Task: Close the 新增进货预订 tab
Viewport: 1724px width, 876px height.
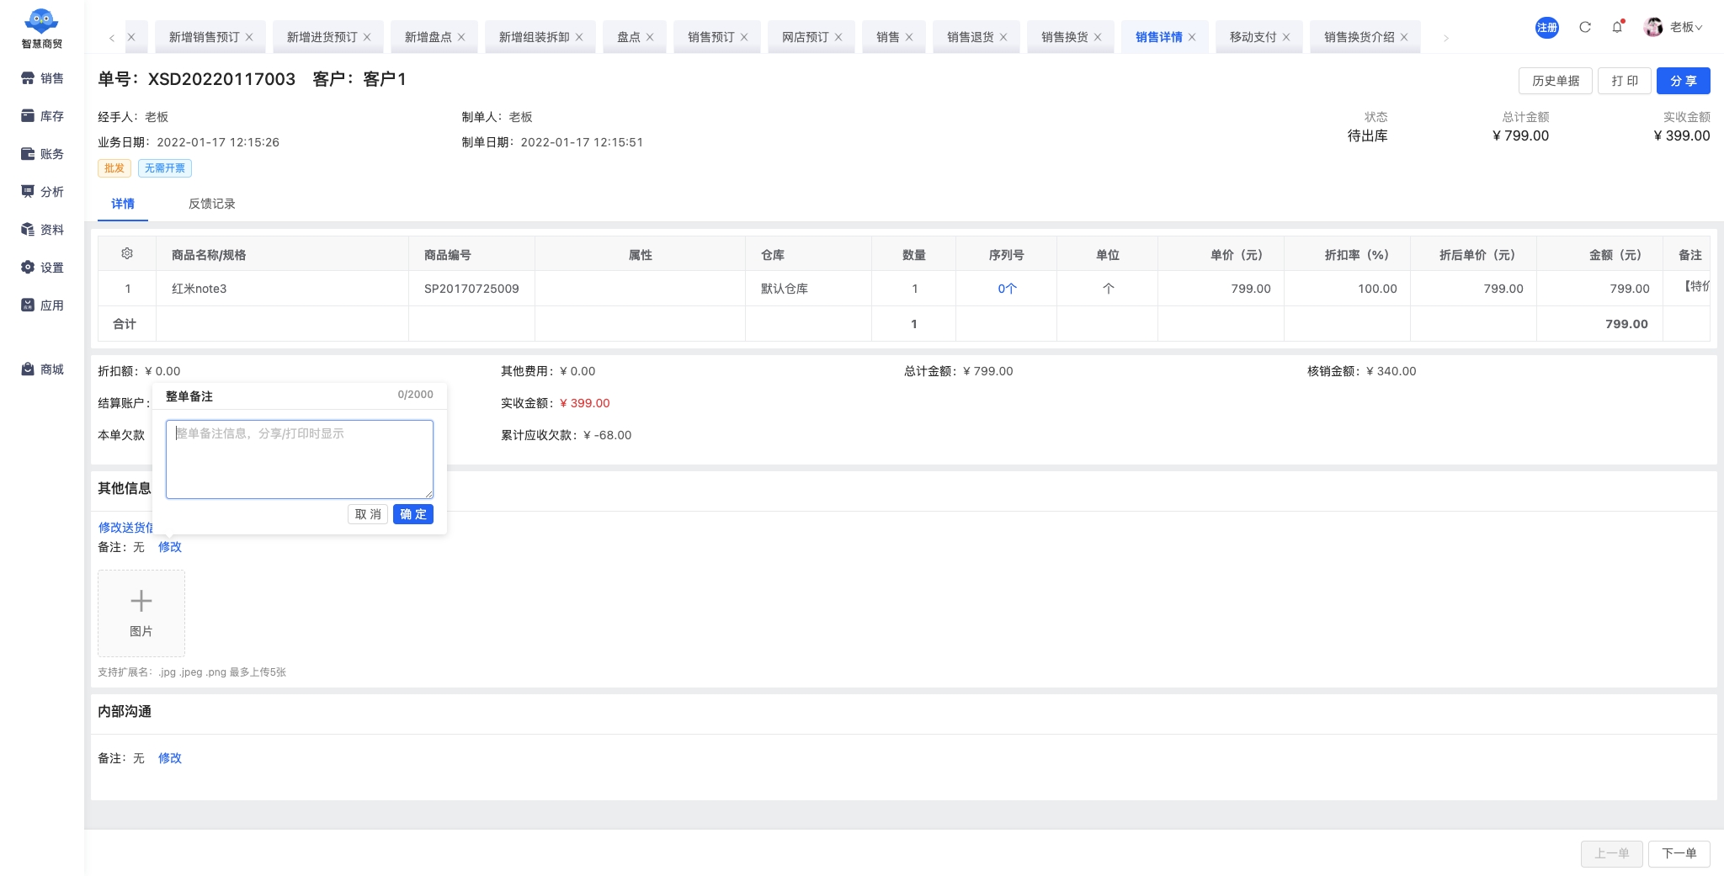Action: pyautogui.click(x=367, y=37)
